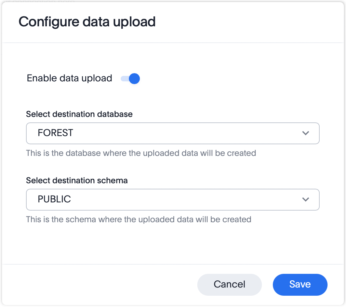Viewport: 346px width, 307px height.
Task: Click the Configure data upload title
Action: coord(87,22)
